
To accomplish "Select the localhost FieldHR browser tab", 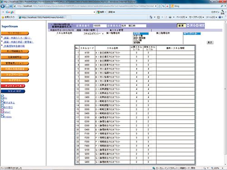I will [x=42, y=17].
